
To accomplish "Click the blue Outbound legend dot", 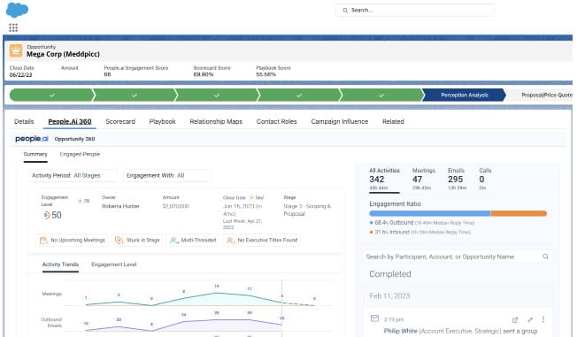I will coord(372,223).
